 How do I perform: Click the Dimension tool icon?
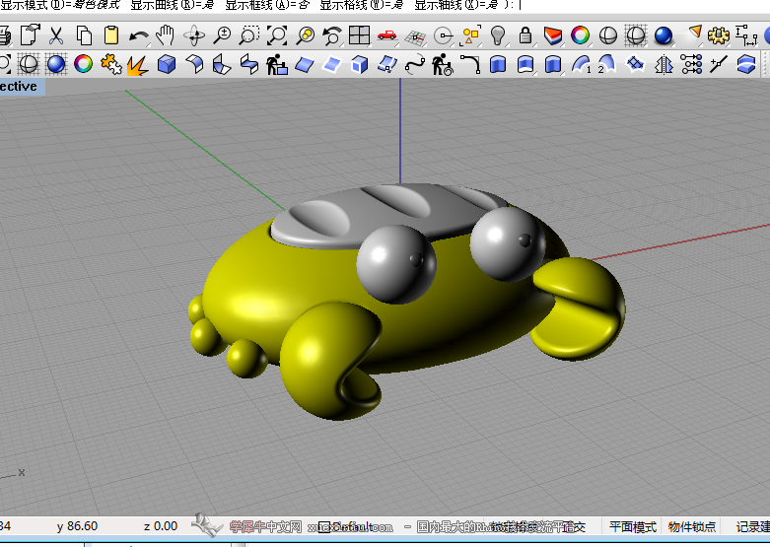(x=746, y=35)
